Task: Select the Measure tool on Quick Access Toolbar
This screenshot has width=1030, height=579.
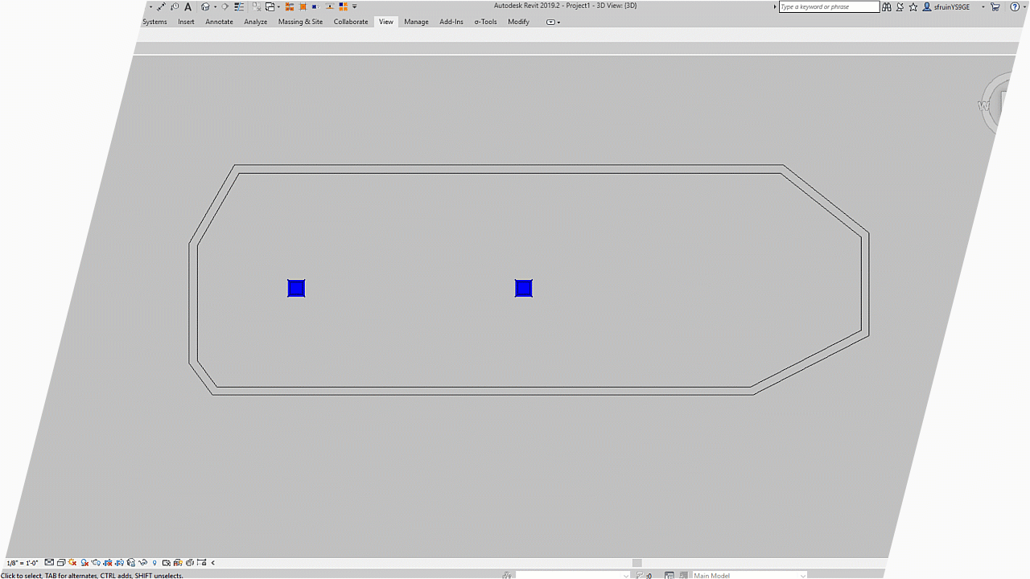Action: (161, 6)
